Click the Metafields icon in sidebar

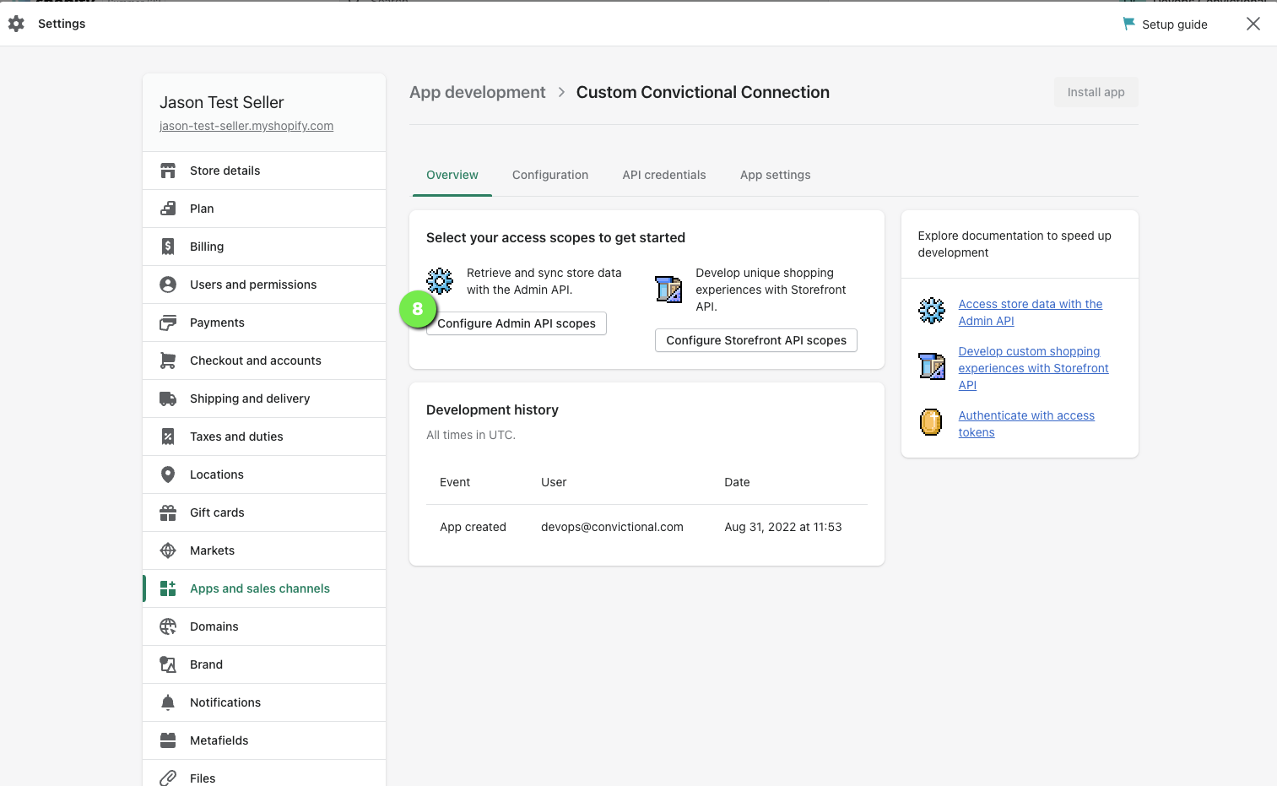click(168, 740)
